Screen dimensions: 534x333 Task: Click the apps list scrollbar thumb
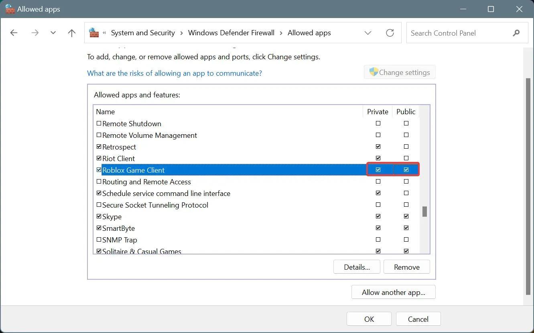pos(424,211)
